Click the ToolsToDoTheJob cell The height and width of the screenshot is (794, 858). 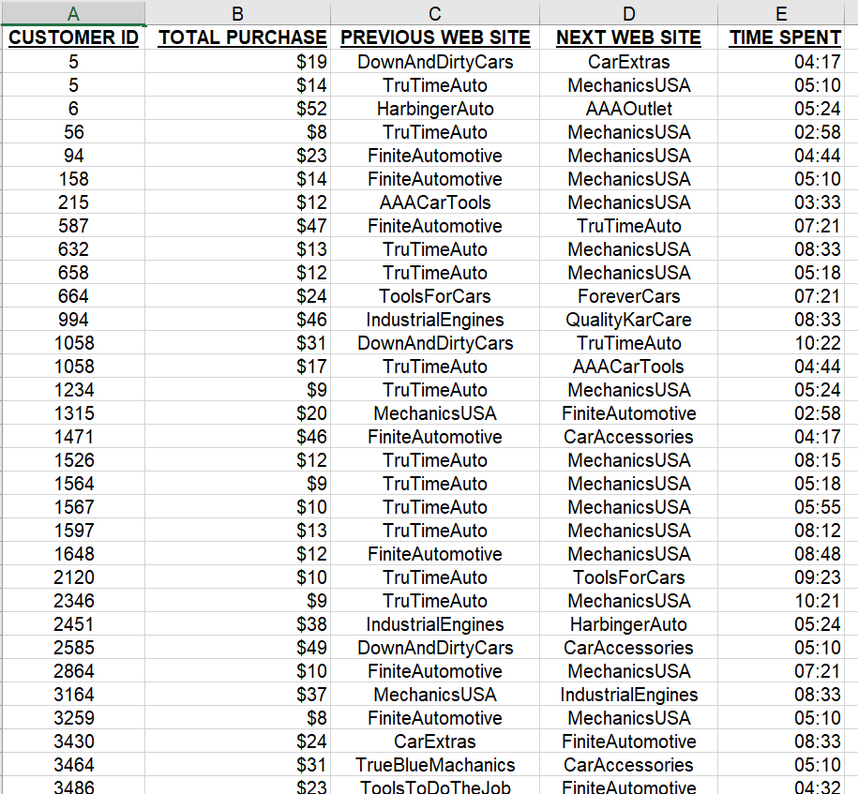coord(434,787)
